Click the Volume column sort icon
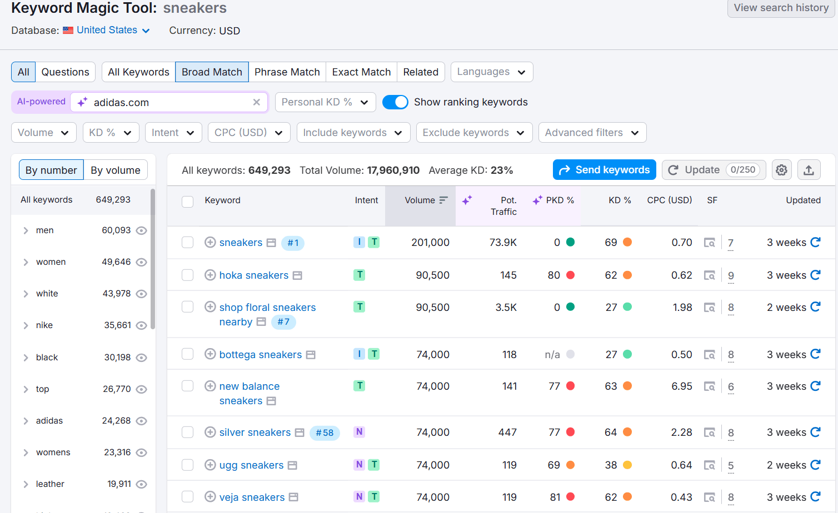The width and height of the screenshot is (838, 513). click(x=443, y=200)
